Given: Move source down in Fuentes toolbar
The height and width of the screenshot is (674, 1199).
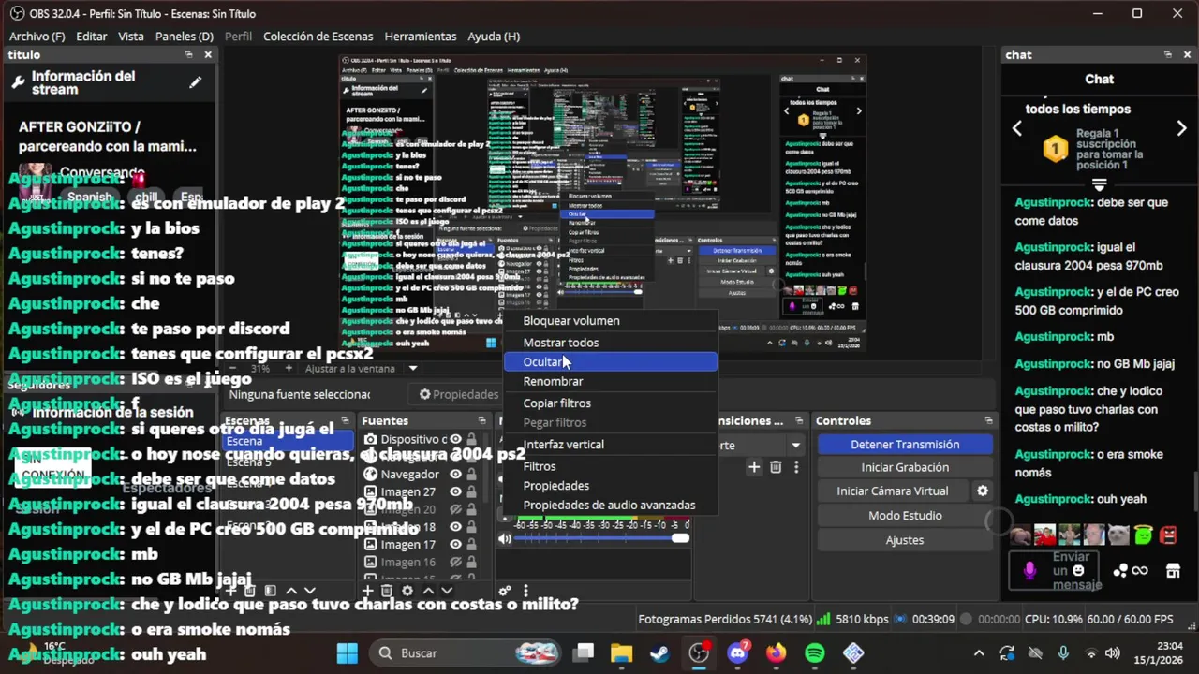Looking at the screenshot, I should (x=447, y=591).
